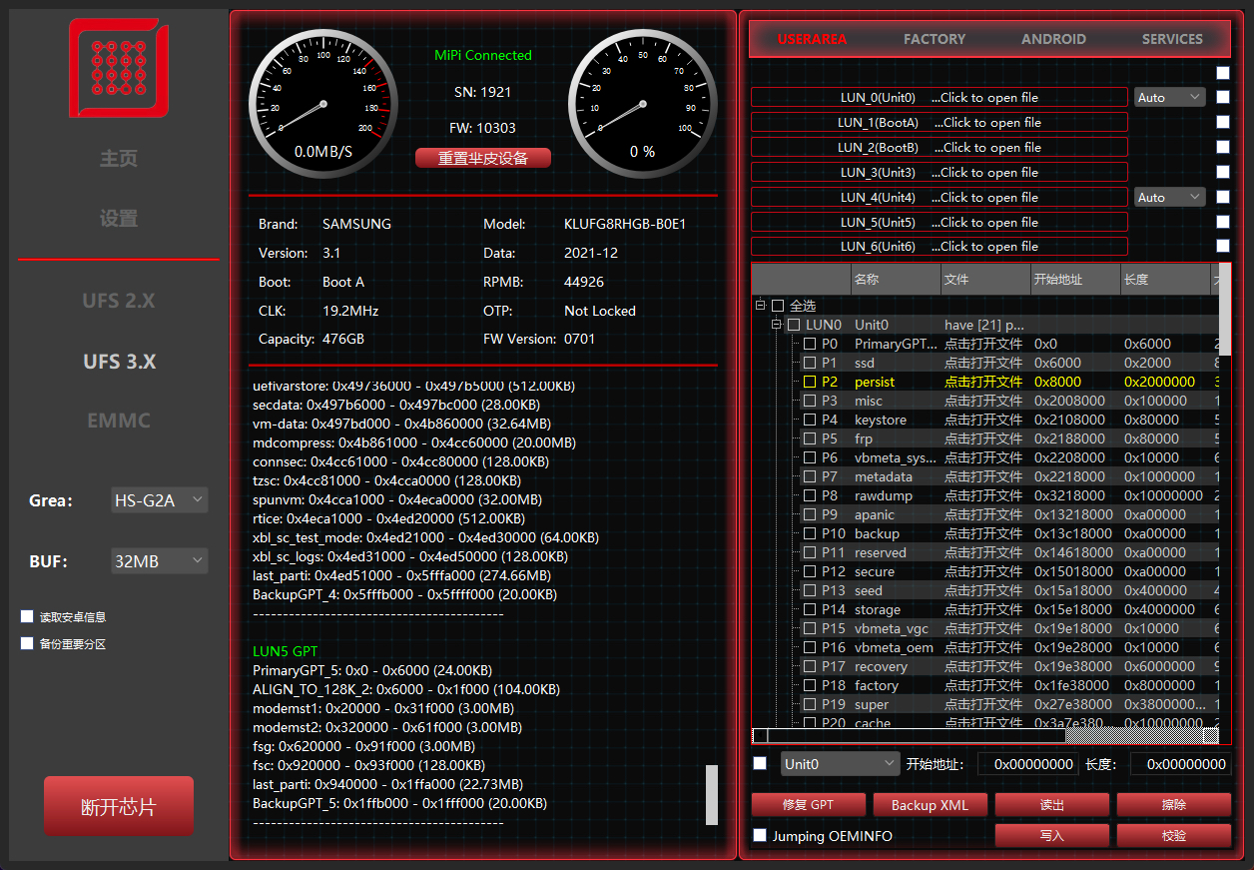
Task: Tick the checkbox for LUN_0(Unit0) row
Action: pos(1223,97)
